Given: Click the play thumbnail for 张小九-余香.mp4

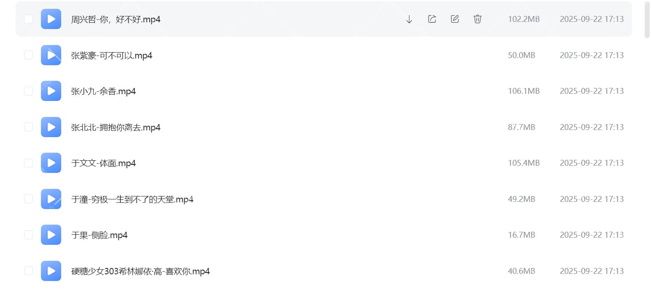Looking at the screenshot, I should point(51,91).
